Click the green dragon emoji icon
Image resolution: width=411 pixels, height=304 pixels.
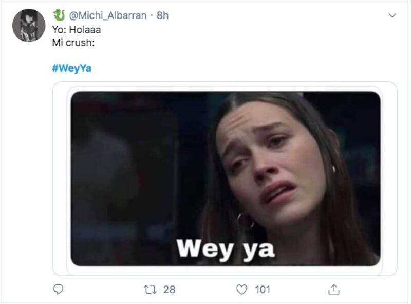(x=59, y=15)
